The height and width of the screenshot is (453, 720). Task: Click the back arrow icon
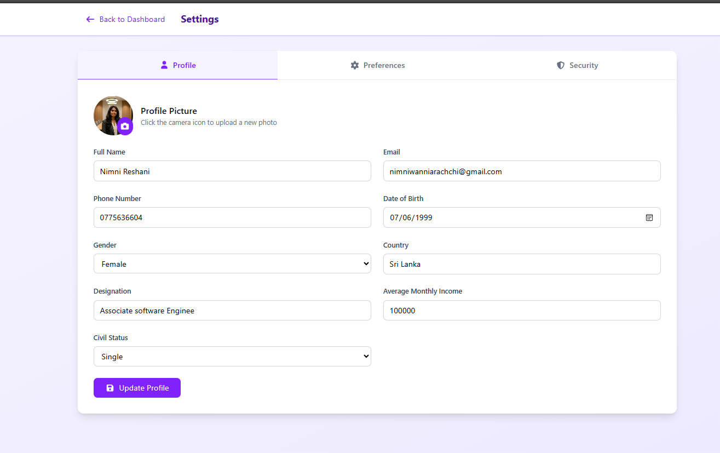tap(90, 19)
